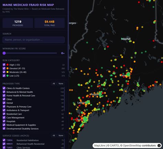This screenshot has width=163, height=149.
Task: Click the yellow Moderate risk legend dot
Action: click(x=8, y=72)
